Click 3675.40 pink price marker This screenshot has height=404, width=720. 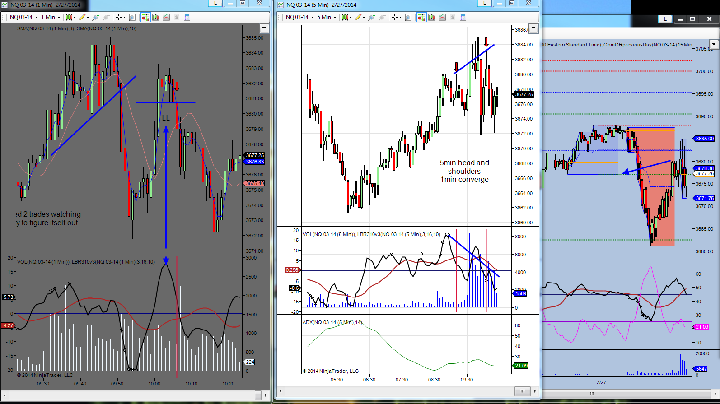pyautogui.click(x=255, y=183)
